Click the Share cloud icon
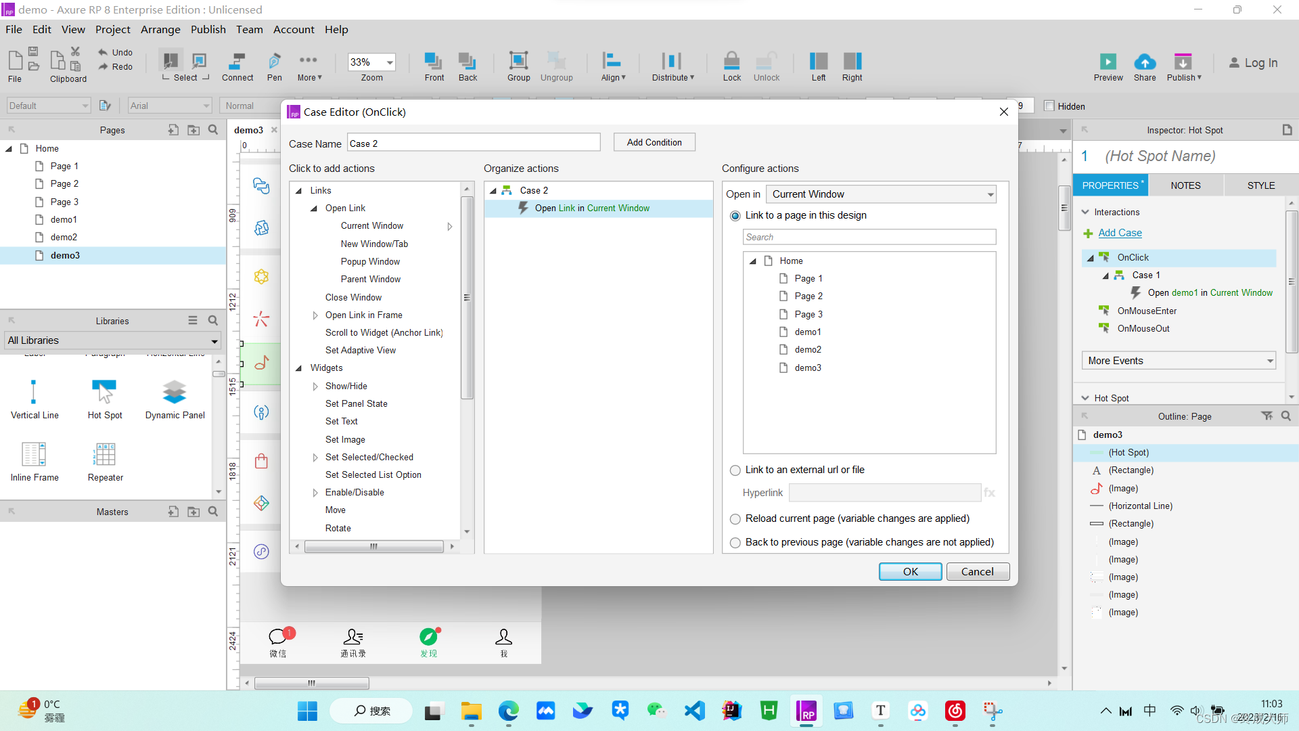 click(1145, 62)
